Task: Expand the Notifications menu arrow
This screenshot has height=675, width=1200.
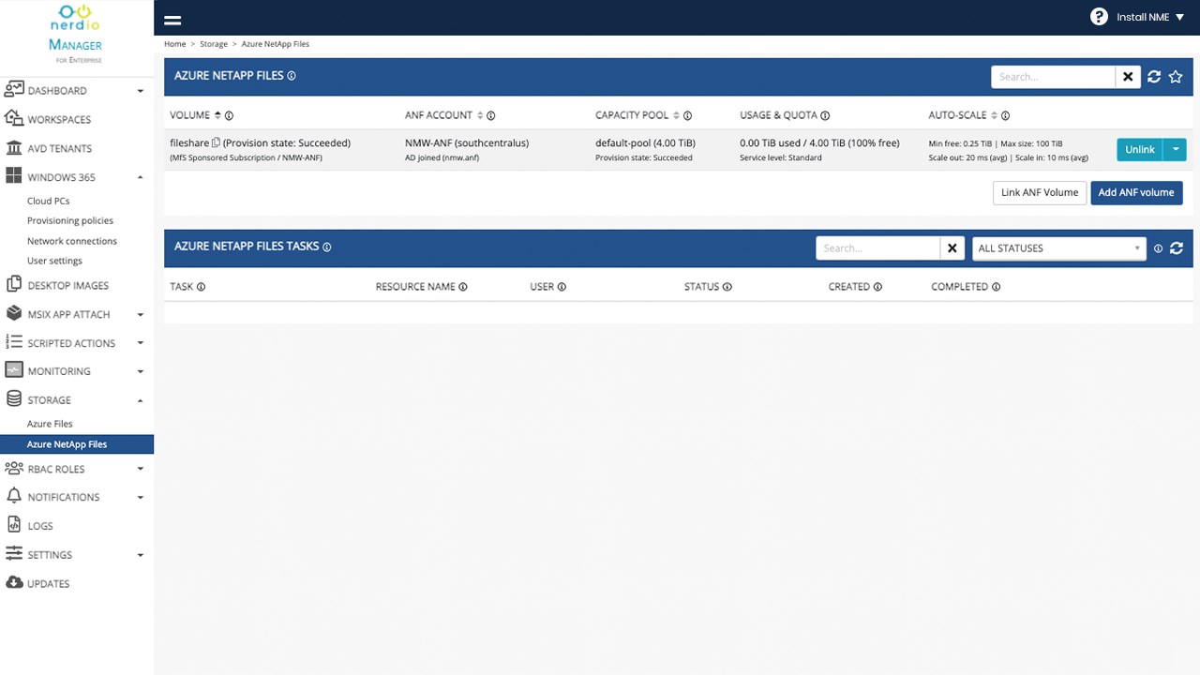Action: pyautogui.click(x=141, y=497)
